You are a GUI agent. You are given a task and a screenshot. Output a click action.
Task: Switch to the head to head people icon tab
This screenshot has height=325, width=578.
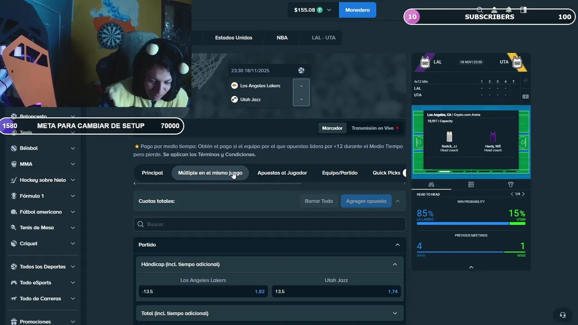[x=431, y=184]
